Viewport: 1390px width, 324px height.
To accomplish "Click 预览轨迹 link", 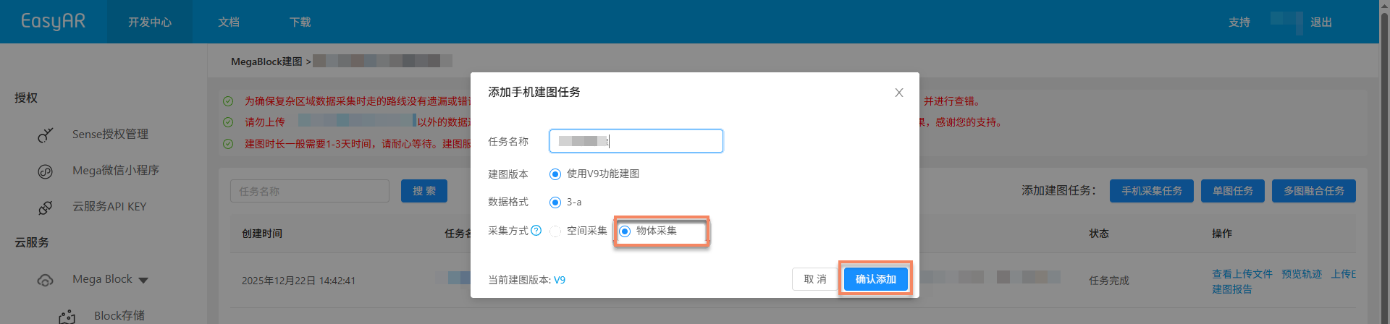I will tap(1302, 274).
